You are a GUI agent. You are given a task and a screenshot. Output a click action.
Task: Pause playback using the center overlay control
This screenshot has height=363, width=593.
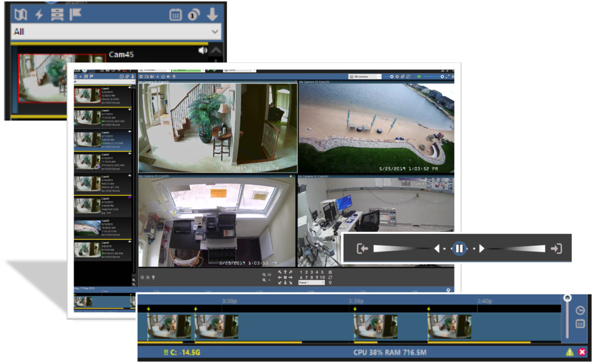[x=460, y=248]
